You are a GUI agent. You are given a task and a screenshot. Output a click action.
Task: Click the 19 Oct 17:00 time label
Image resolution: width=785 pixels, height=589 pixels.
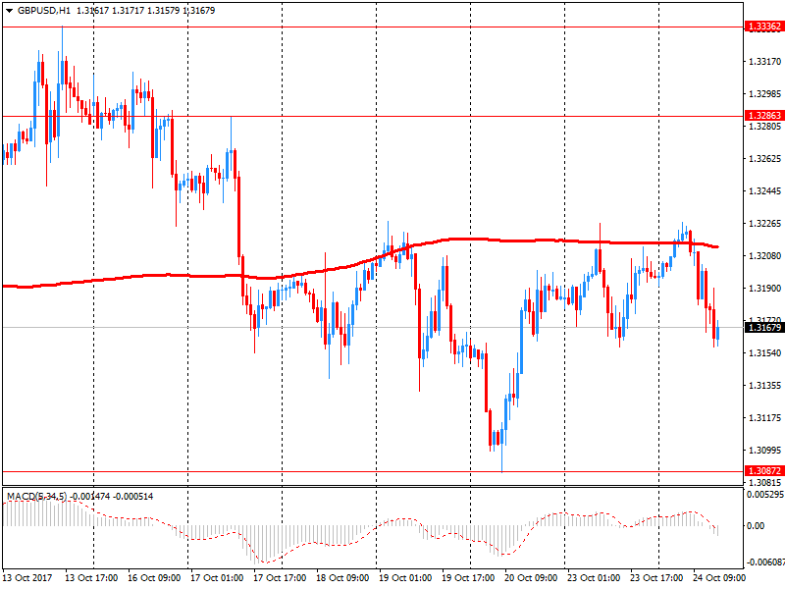coord(468,578)
